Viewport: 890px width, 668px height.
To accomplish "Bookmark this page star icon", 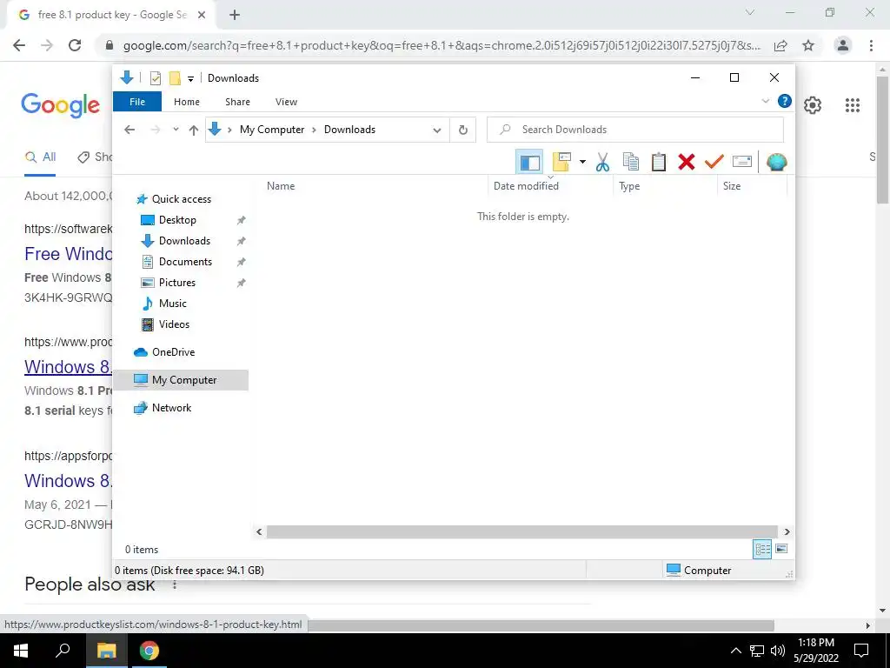I will tap(808, 45).
